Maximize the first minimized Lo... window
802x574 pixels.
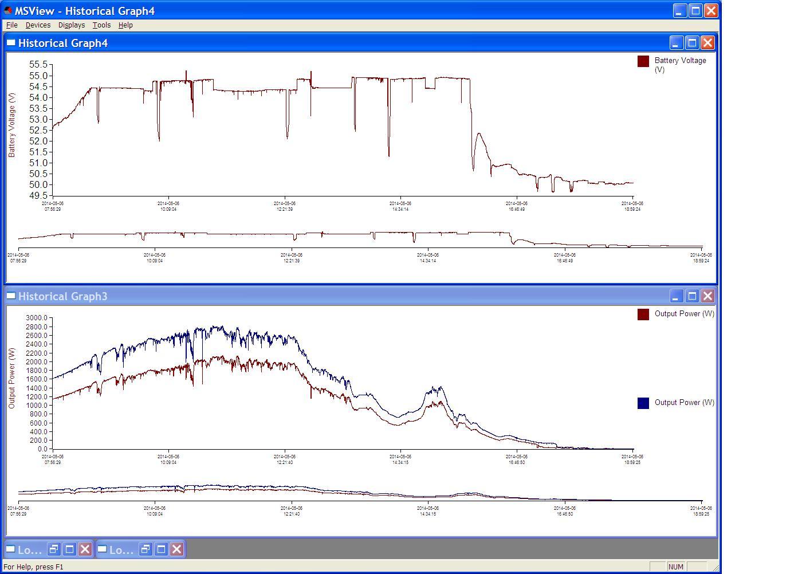[x=69, y=549]
